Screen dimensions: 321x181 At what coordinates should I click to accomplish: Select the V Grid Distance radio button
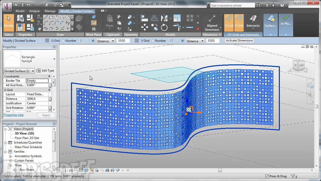(x=183, y=41)
